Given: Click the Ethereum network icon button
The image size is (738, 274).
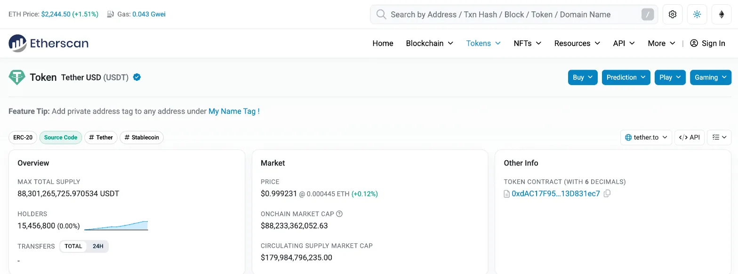Looking at the screenshot, I should point(722,15).
